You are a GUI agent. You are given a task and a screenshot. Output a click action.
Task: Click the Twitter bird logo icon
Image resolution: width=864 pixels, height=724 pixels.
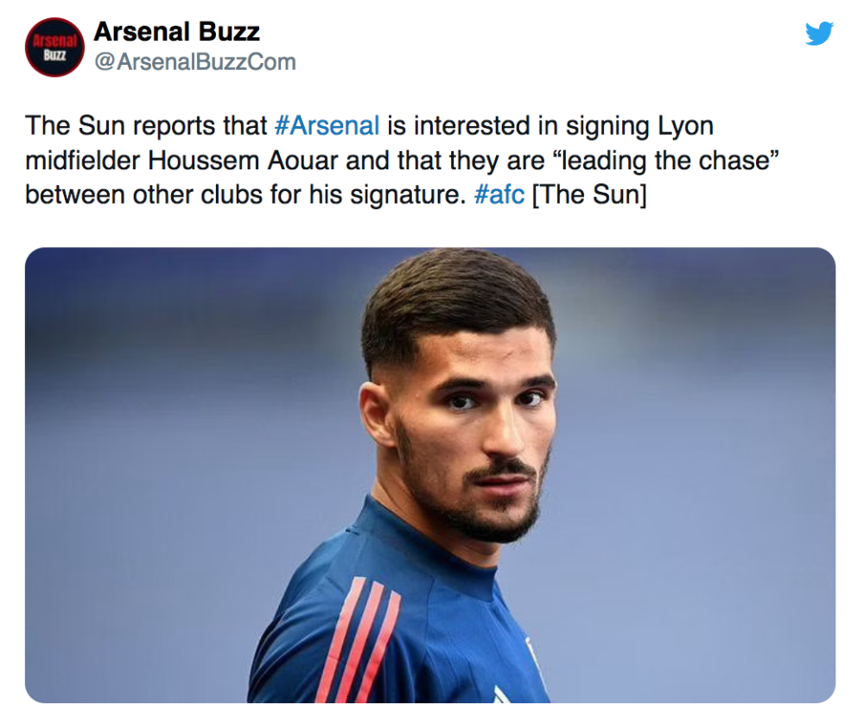point(819,34)
